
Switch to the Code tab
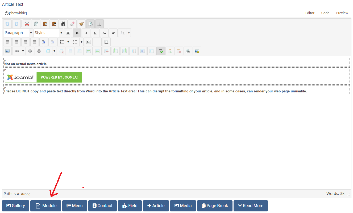pos(325,13)
